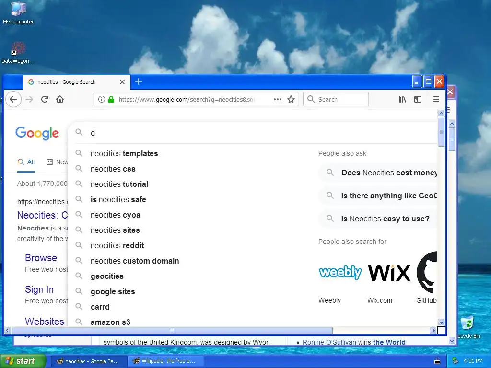Click the Weebly logo thumbnail
Screen dimensions: 491x368
(340, 272)
